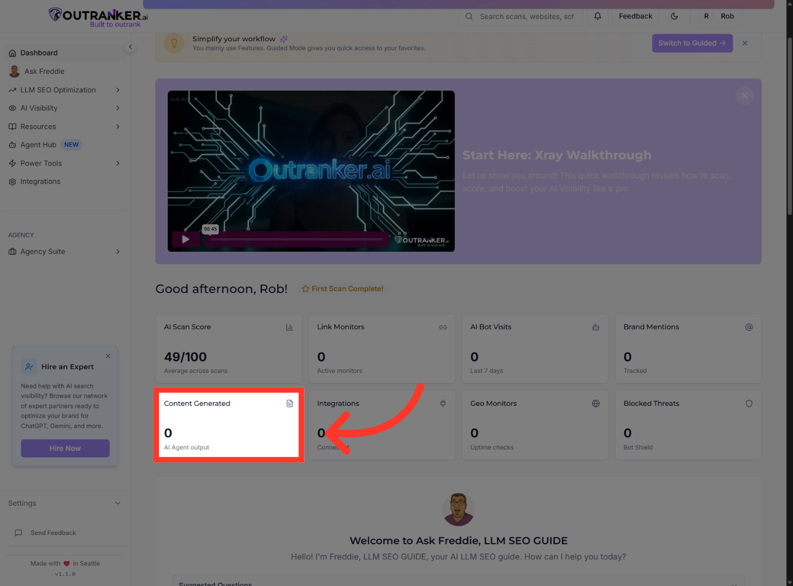Click the Hire Now button

65,448
